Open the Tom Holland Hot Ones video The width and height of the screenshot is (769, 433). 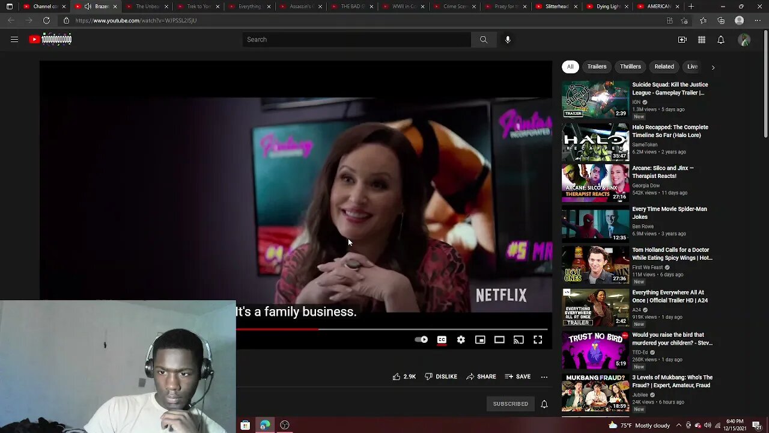pyautogui.click(x=672, y=254)
